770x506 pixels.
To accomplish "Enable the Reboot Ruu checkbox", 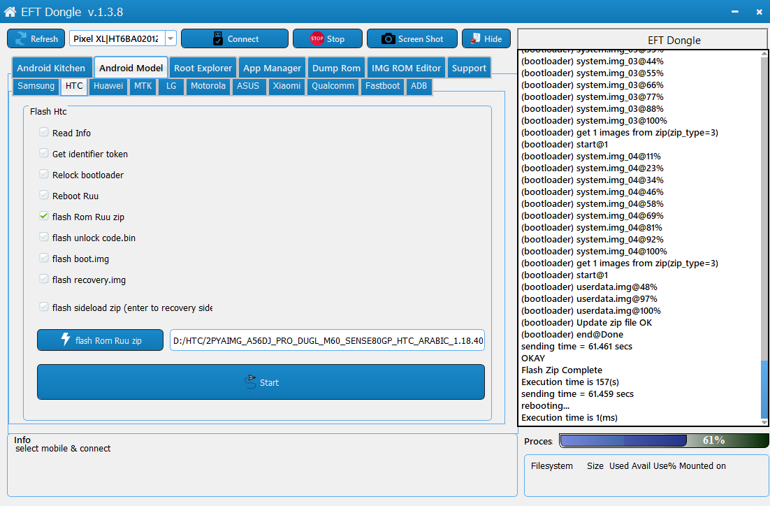I will [x=44, y=195].
